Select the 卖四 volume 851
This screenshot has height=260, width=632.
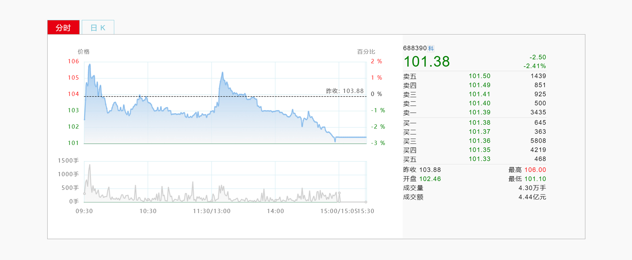(540, 85)
